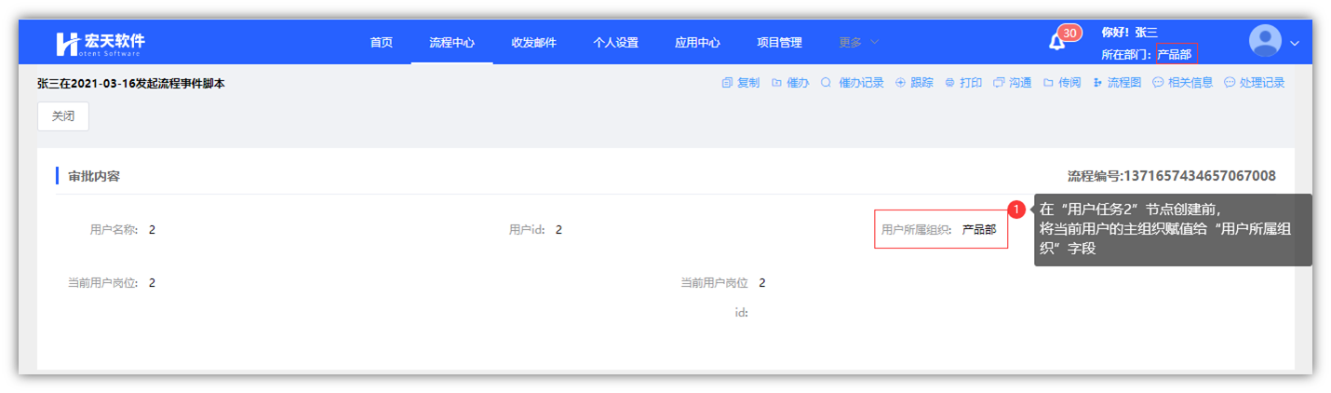Click the 复制 copy icon
The width and height of the screenshot is (1331, 393).
point(728,83)
